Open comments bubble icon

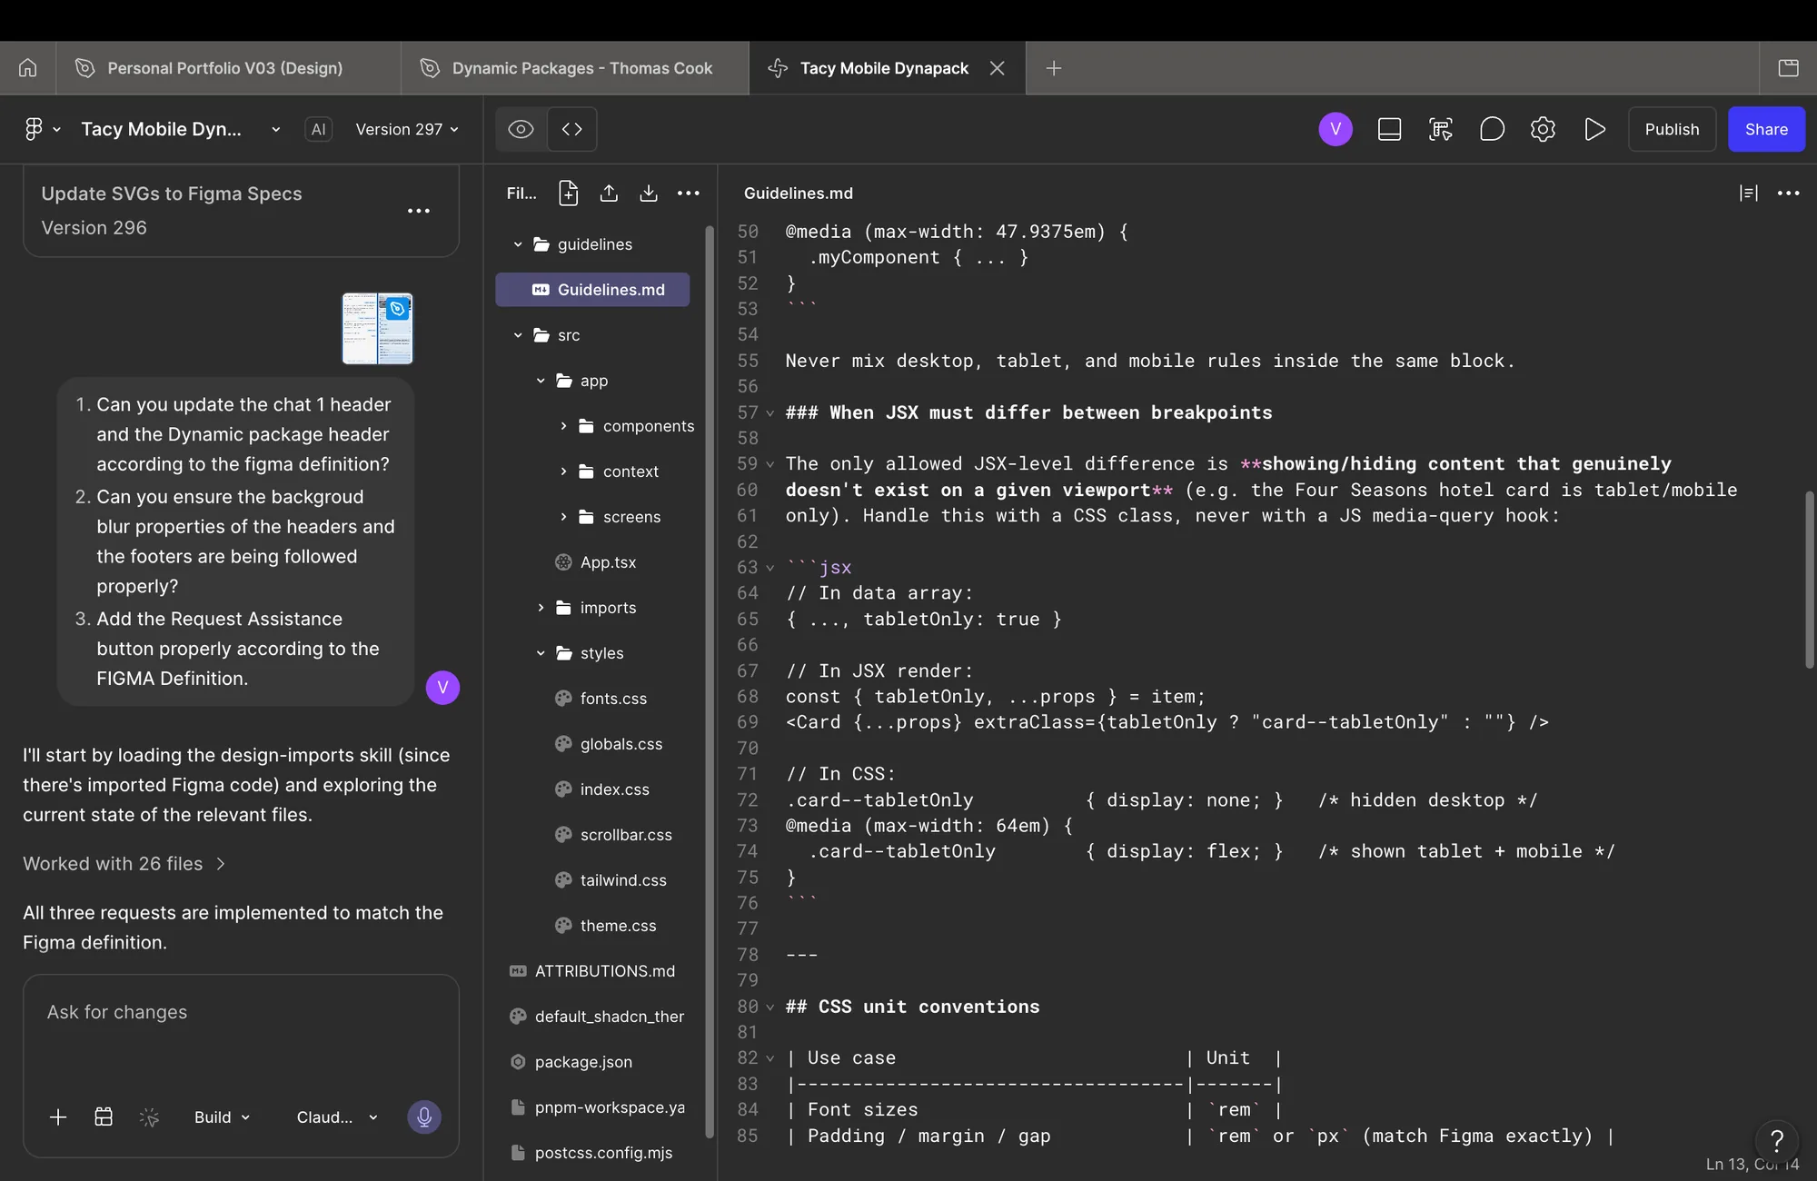click(x=1492, y=129)
